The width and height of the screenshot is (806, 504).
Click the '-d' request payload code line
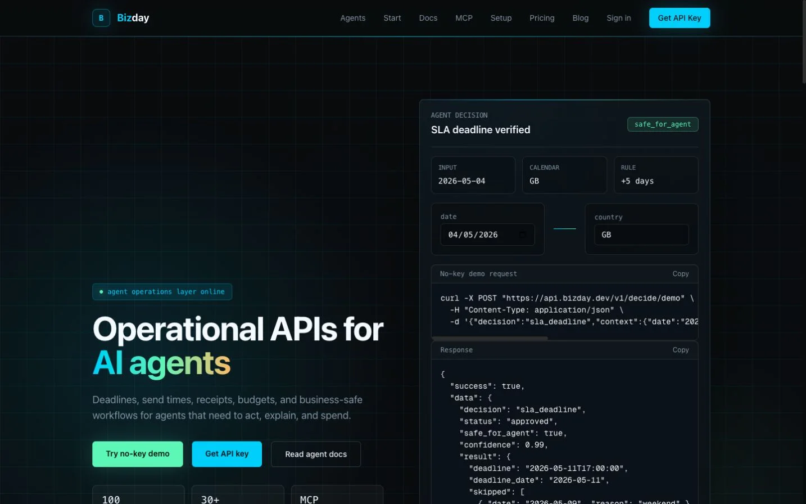(574, 322)
